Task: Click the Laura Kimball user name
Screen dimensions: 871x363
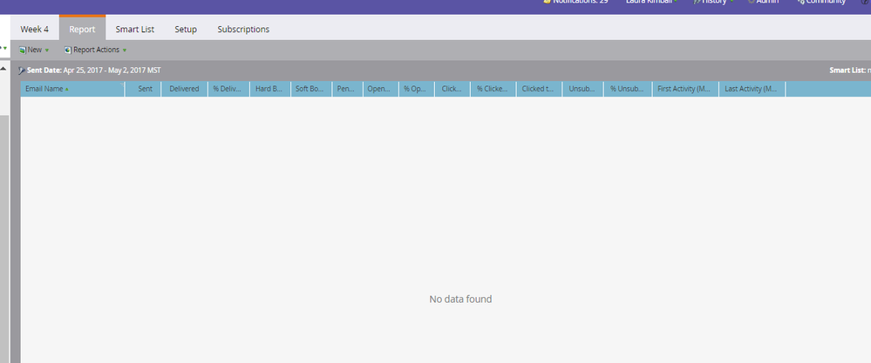Action: click(x=649, y=2)
